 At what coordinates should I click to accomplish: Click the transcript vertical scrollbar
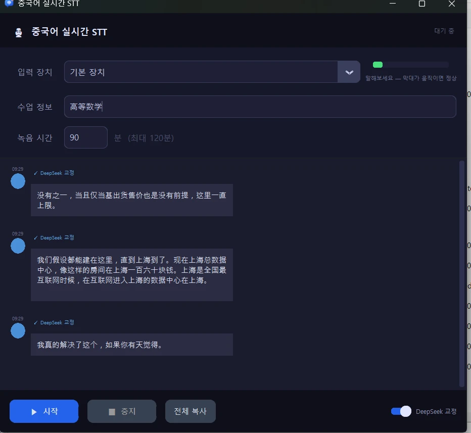click(462, 274)
